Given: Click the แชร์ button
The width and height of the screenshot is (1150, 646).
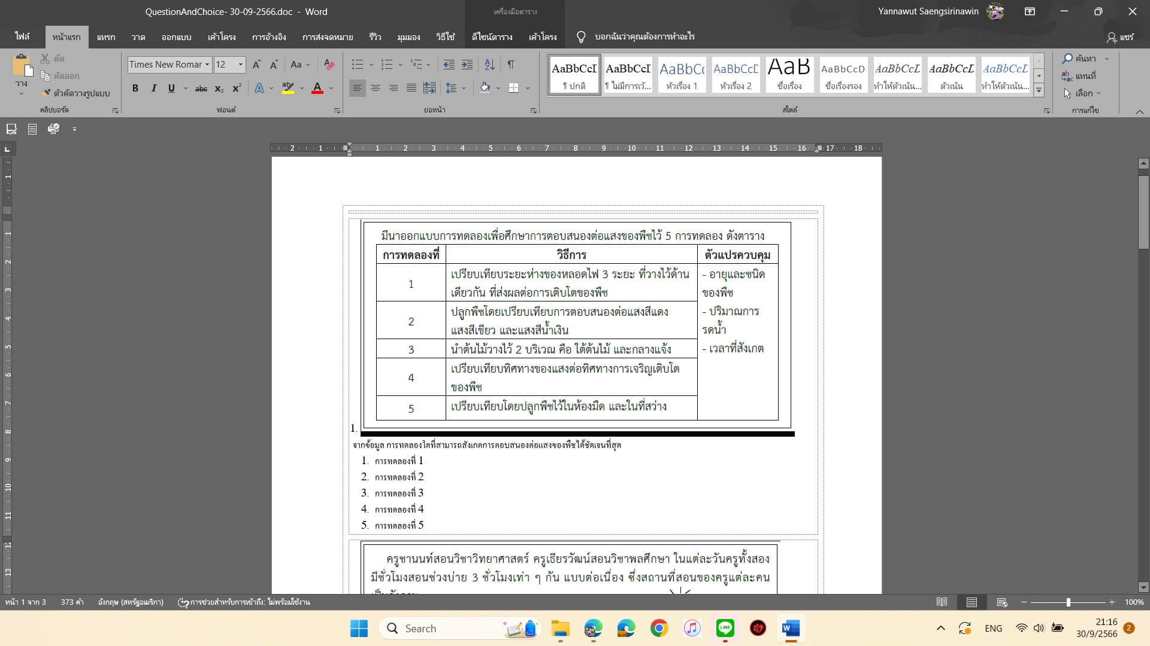Looking at the screenshot, I should click(1119, 36).
